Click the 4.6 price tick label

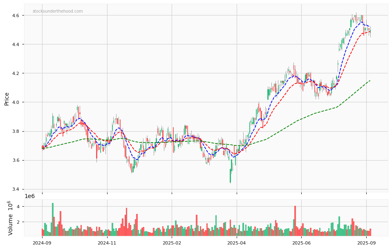[x=15, y=15]
